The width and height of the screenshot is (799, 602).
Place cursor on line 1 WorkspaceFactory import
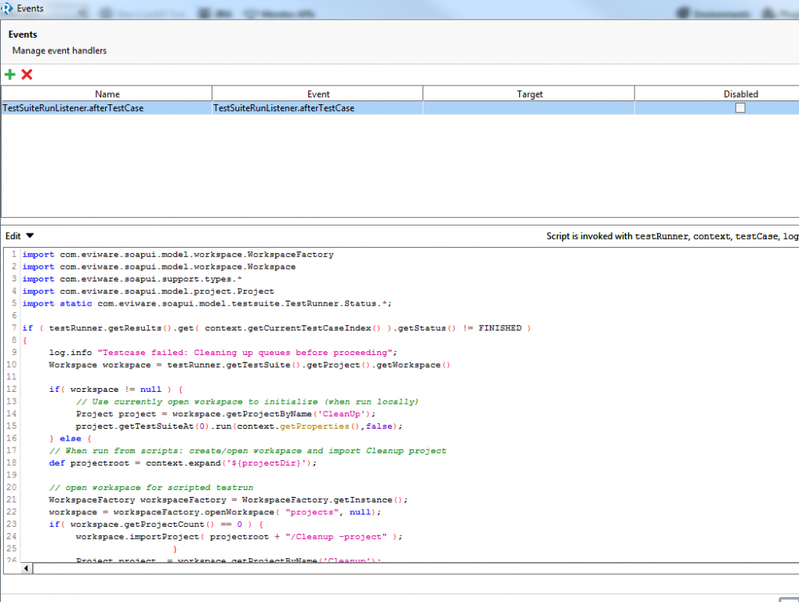tap(178, 255)
